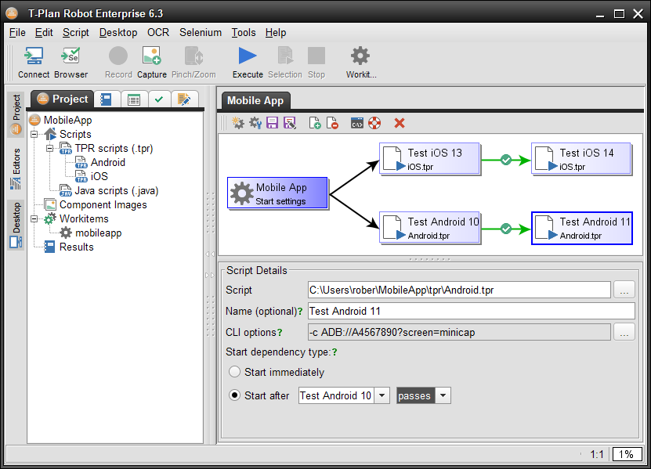
Task: Click browse button next to Script path
Action: click(624, 290)
